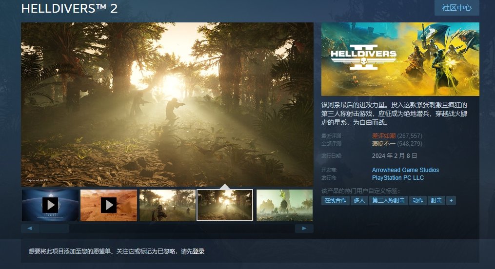Select the 射击 tag

(x=436, y=200)
